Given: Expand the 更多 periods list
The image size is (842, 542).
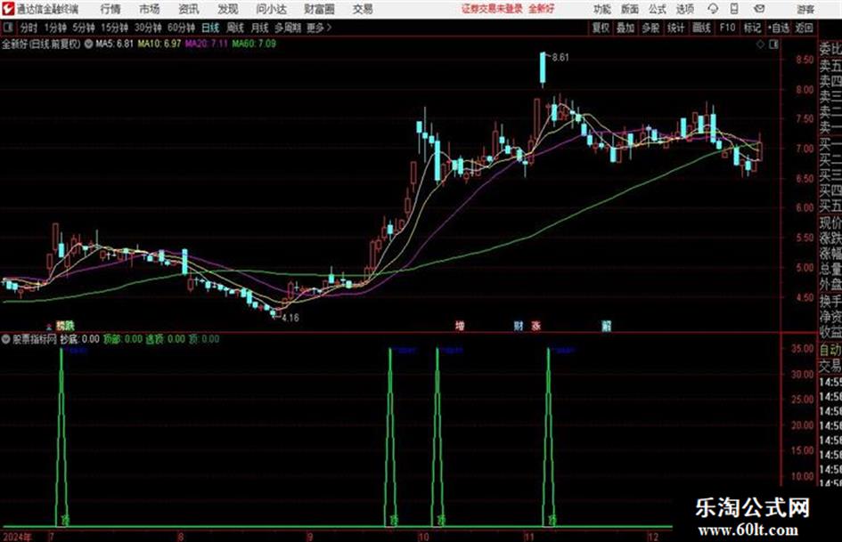Looking at the screenshot, I should tap(319, 28).
